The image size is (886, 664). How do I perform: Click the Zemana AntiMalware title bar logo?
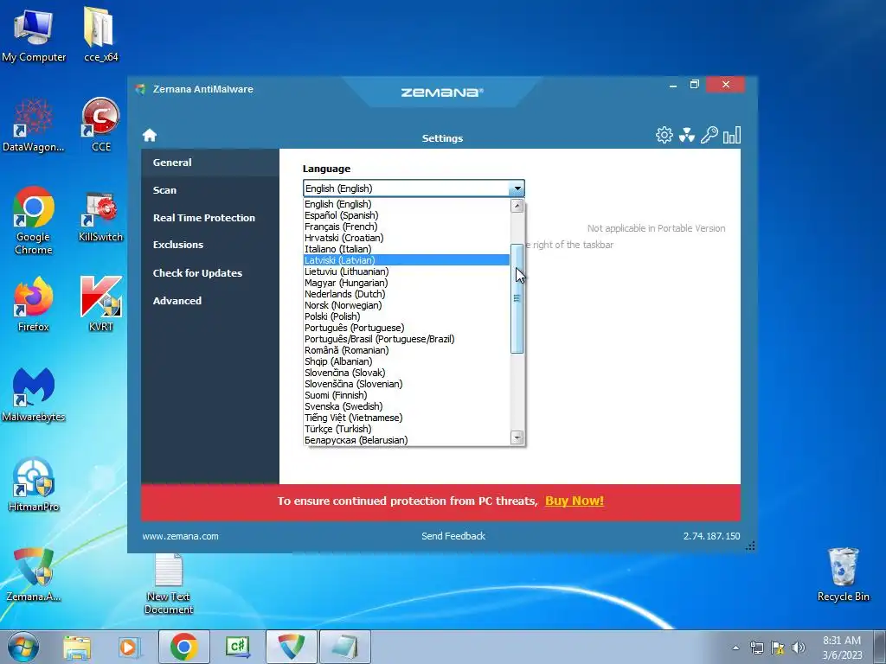click(140, 89)
